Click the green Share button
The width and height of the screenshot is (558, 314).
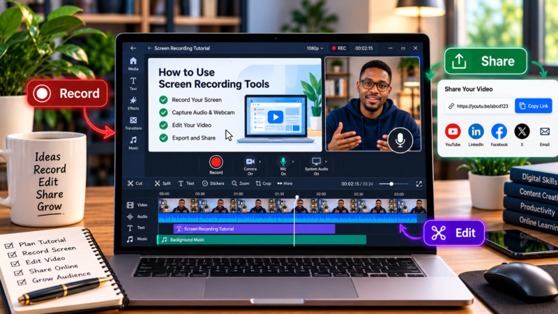(x=485, y=61)
